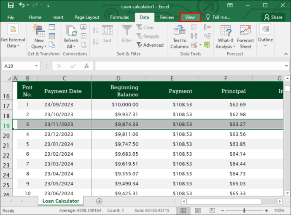Click the Undo arrow icon
The width and height of the screenshot is (291, 215).
point(22,5)
